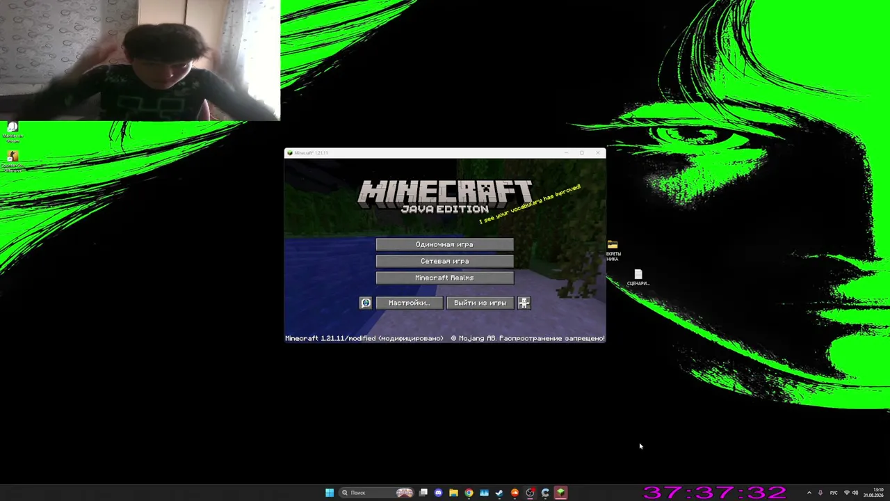Launch Discord from the taskbar

coord(438,493)
